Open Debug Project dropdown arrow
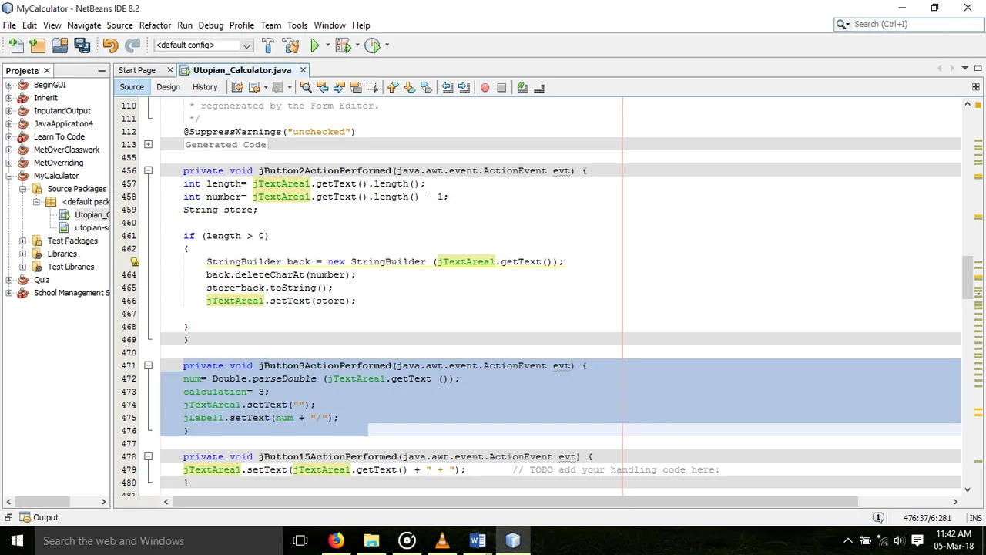986x555 pixels. 357,45
